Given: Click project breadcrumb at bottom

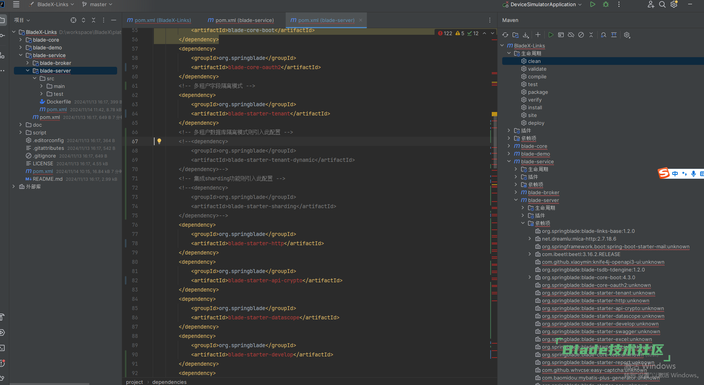Looking at the screenshot, I should 135,382.
